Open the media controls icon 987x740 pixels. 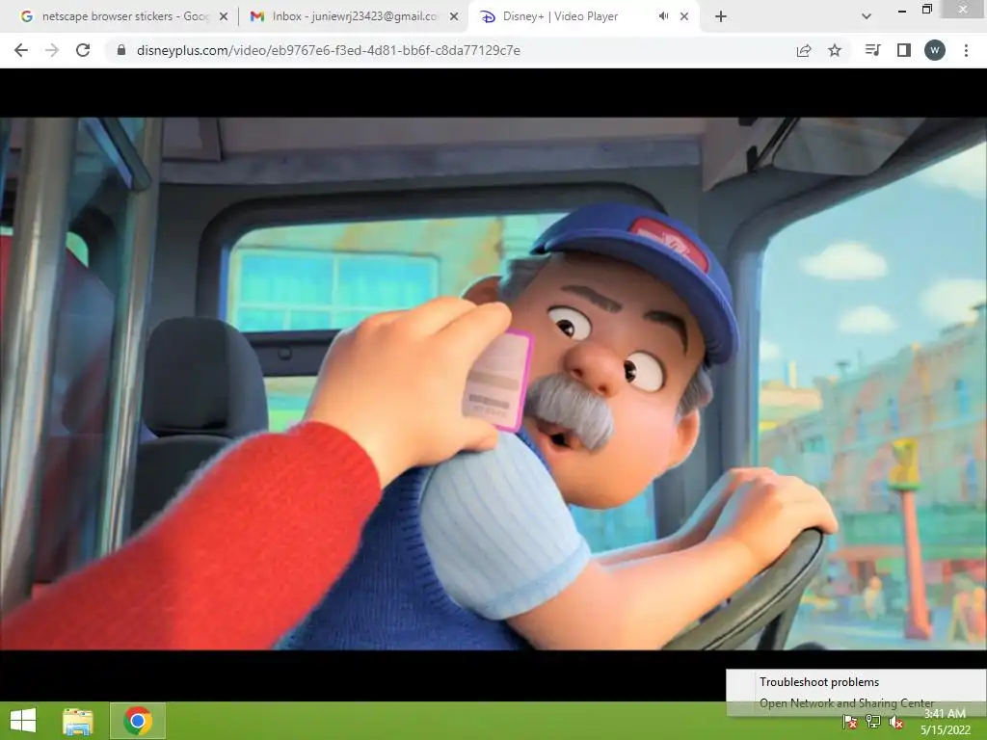872,50
